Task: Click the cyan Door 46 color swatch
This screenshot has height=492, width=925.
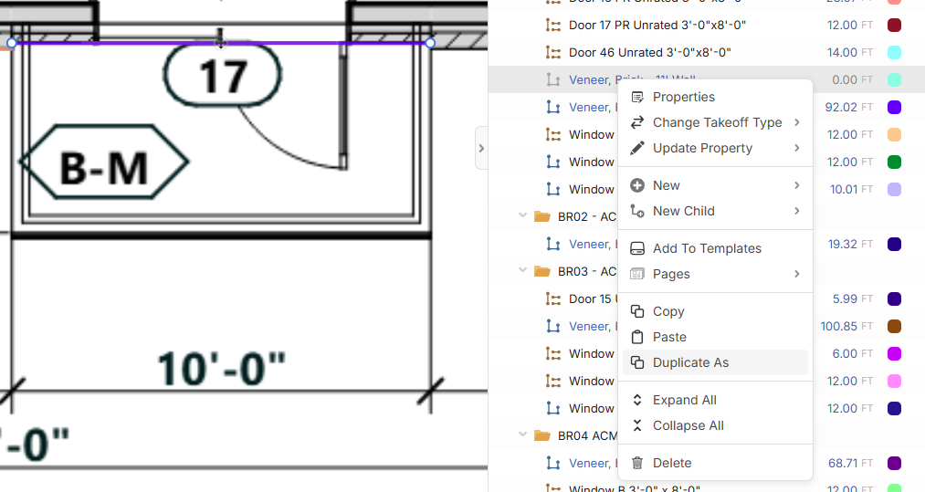Action: coord(894,53)
